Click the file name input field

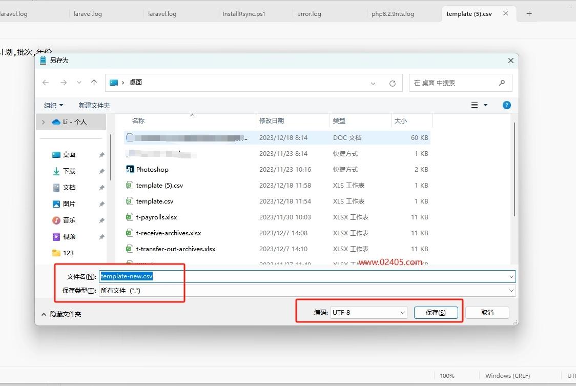point(307,276)
